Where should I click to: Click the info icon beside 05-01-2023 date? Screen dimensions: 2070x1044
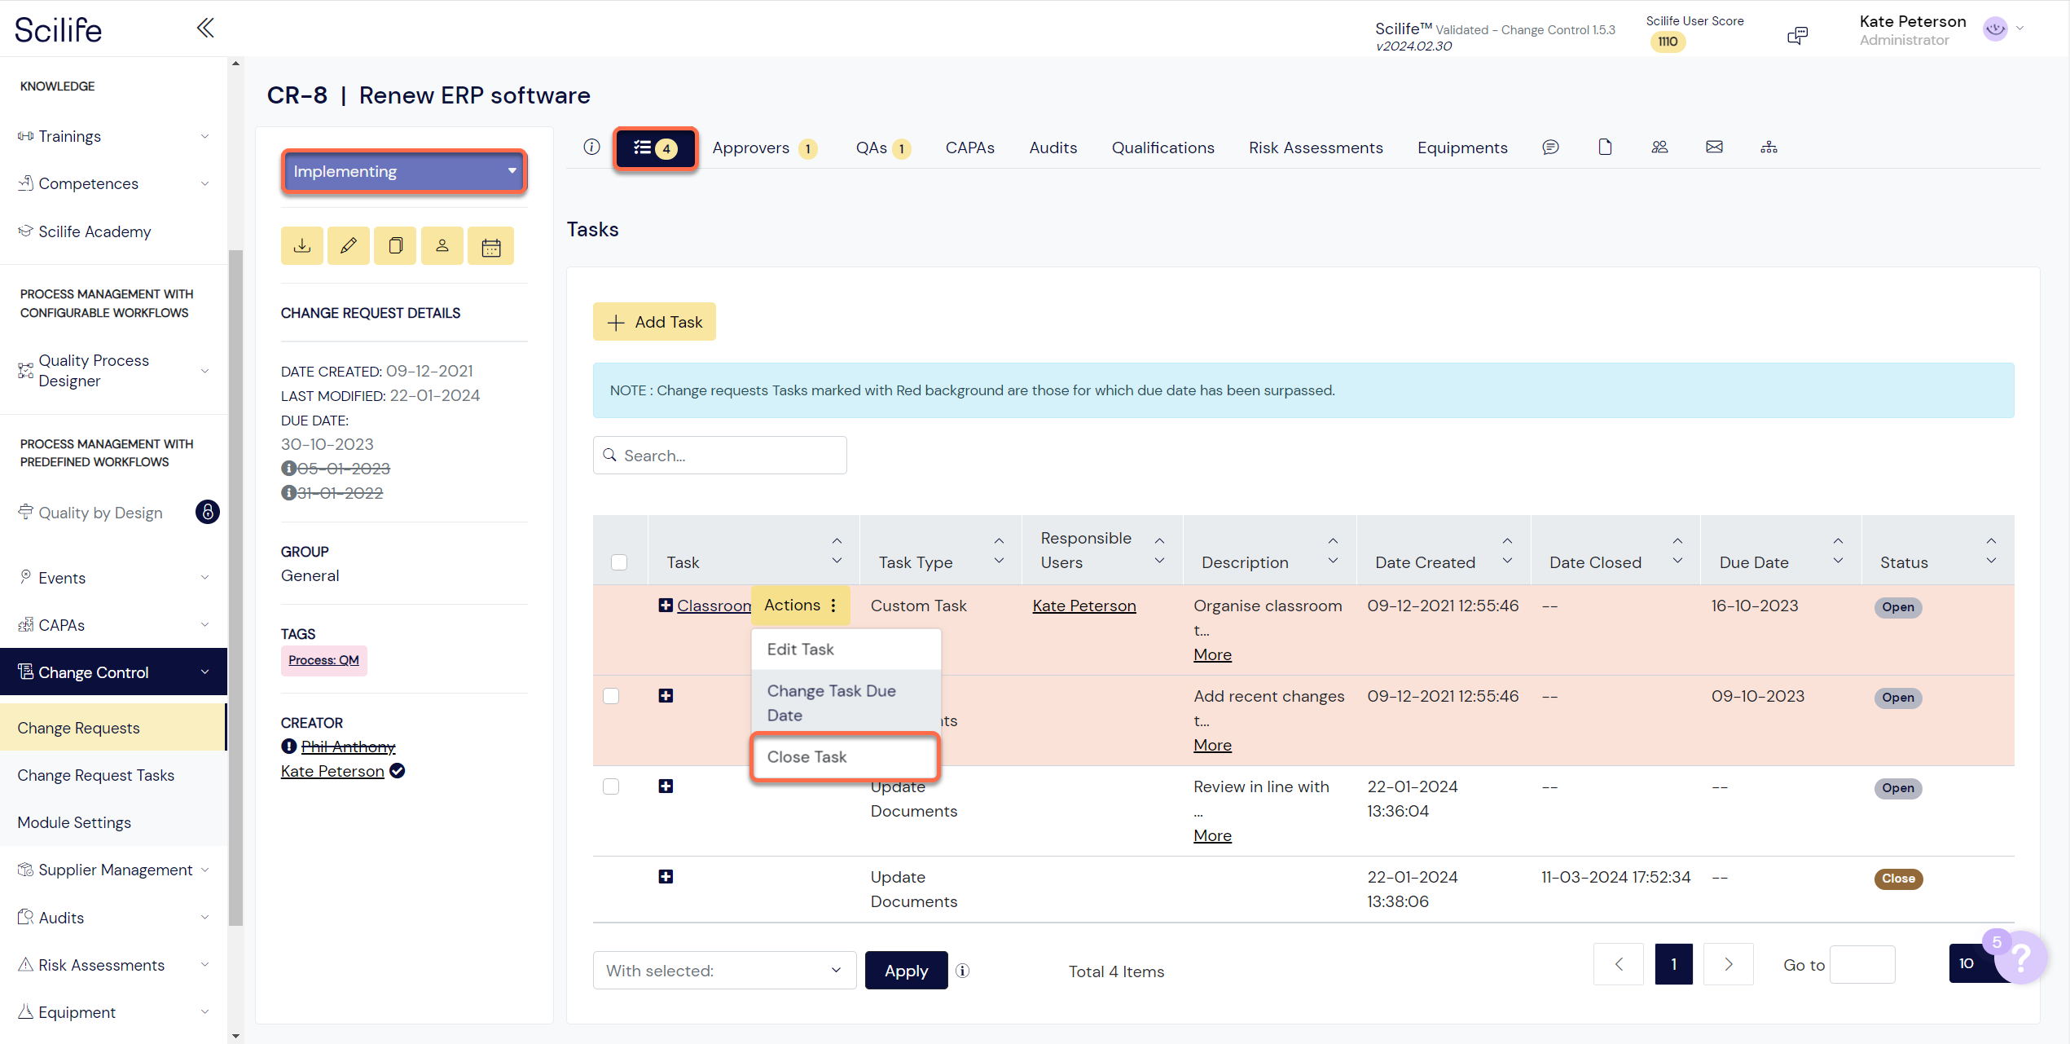point(288,468)
